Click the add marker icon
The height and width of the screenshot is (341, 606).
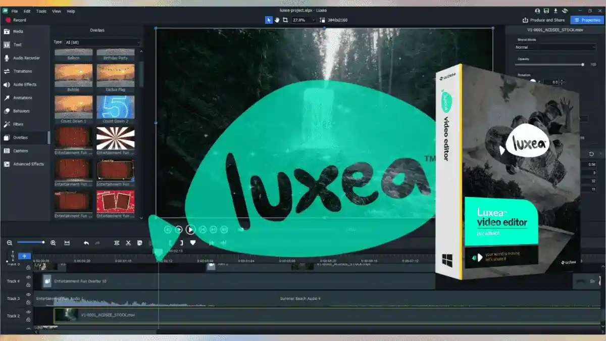coord(192,243)
